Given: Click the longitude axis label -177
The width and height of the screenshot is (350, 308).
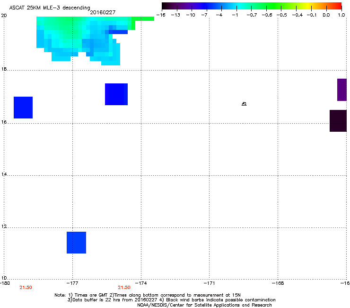Looking at the screenshot, I should point(72,283).
